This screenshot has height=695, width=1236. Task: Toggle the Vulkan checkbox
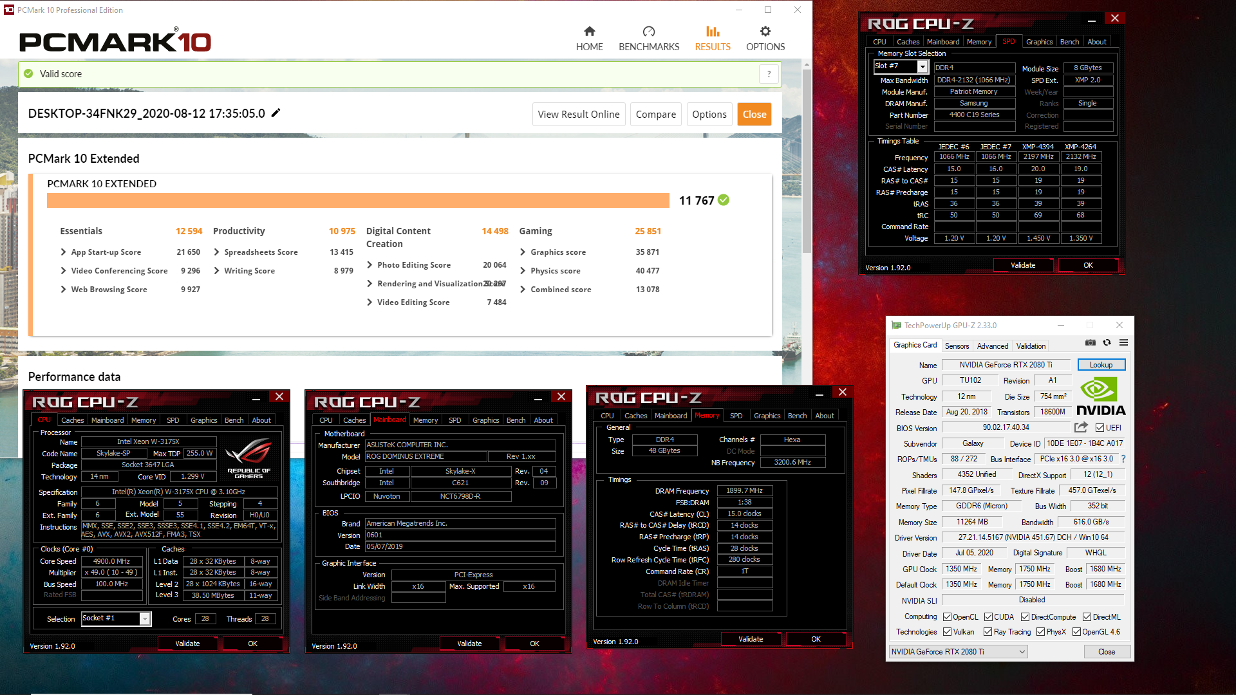point(947,632)
